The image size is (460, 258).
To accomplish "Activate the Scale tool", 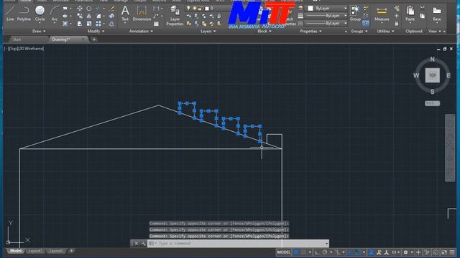I will (x=89, y=24).
